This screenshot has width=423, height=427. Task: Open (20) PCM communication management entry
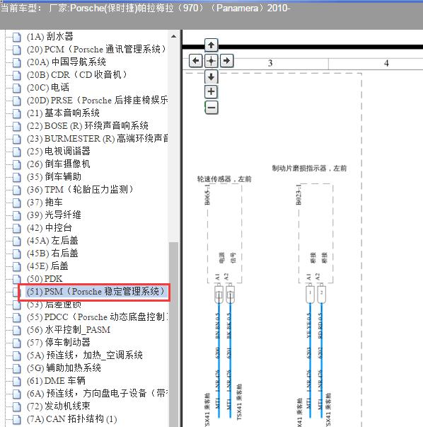96,50
